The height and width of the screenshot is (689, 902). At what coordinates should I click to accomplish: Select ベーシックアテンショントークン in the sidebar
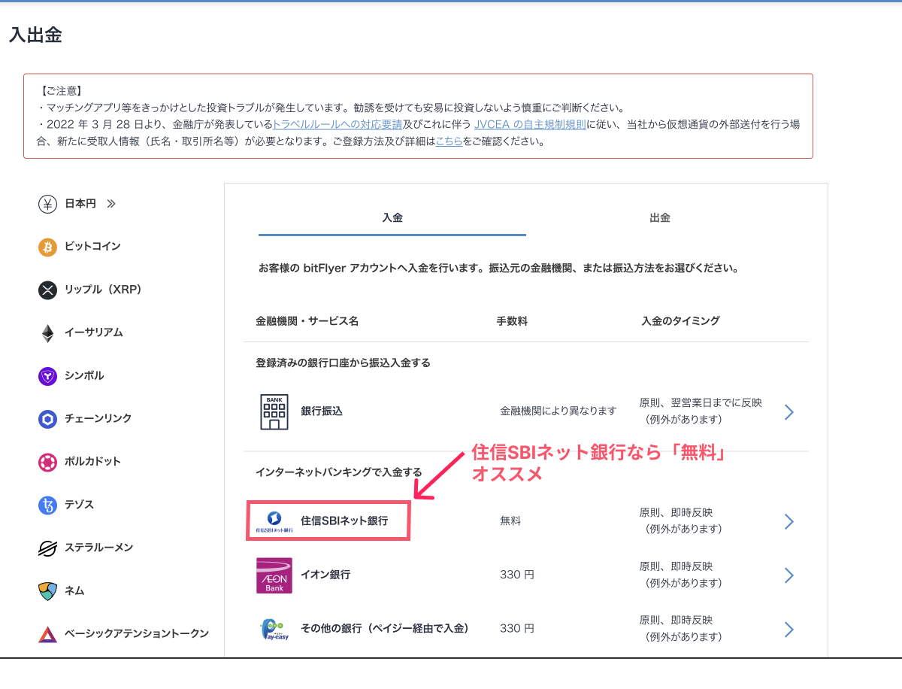tap(137, 634)
